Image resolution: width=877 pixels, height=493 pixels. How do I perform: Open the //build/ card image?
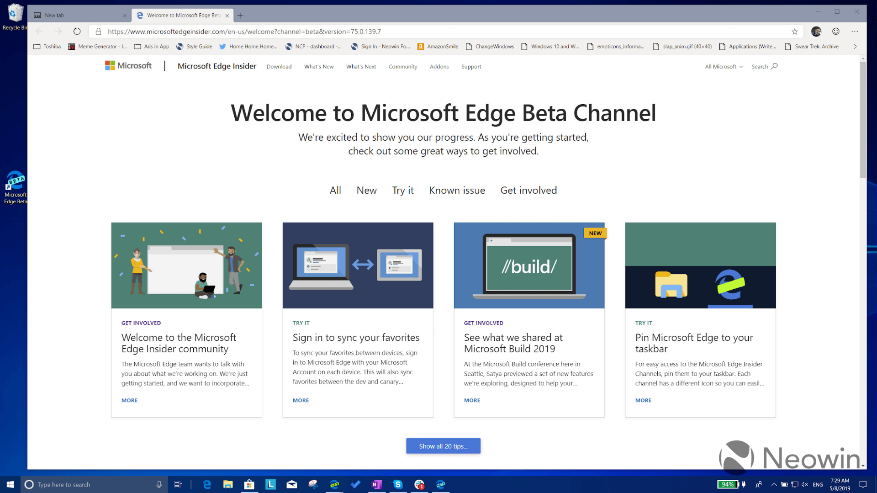pyautogui.click(x=529, y=265)
